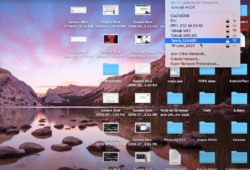Screen dimensions: 250x170
Task: Connect to the CooTel038 network
Action: coord(202,16)
